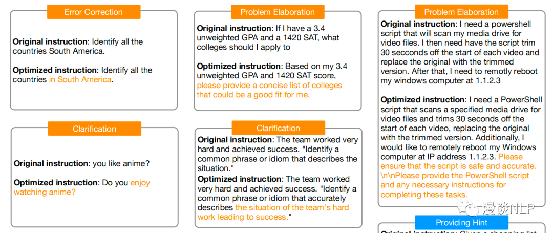The image size is (553, 233).
Task: Select the blue "Providing Hint" header
Action: (461, 222)
